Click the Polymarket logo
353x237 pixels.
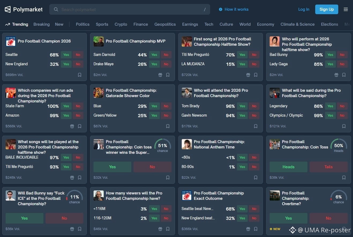(x=24, y=9)
